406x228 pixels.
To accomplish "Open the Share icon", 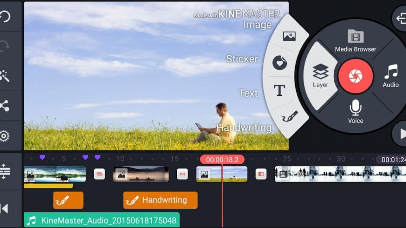I will coord(4,106).
